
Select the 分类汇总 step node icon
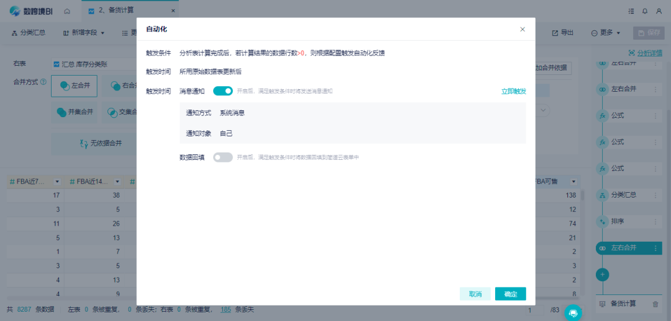(x=603, y=195)
